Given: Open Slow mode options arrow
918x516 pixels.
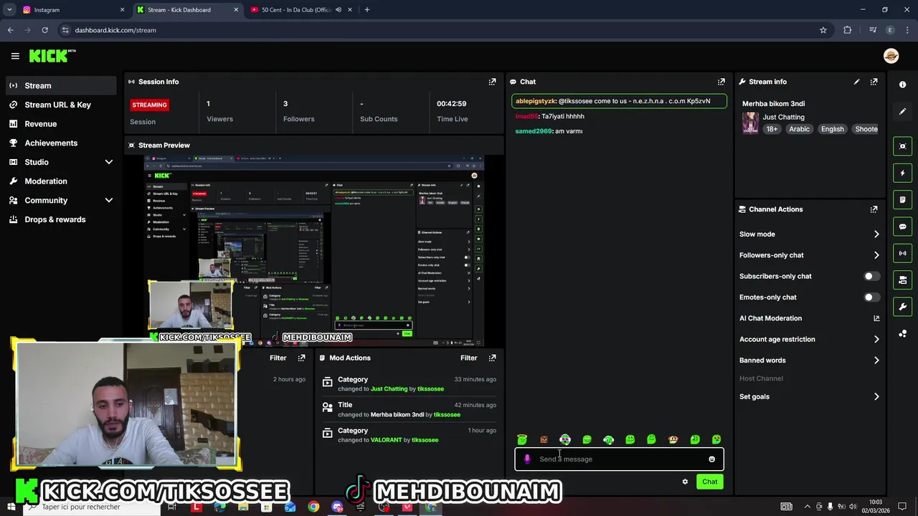Looking at the screenshot, I should [x=876, y=234].
